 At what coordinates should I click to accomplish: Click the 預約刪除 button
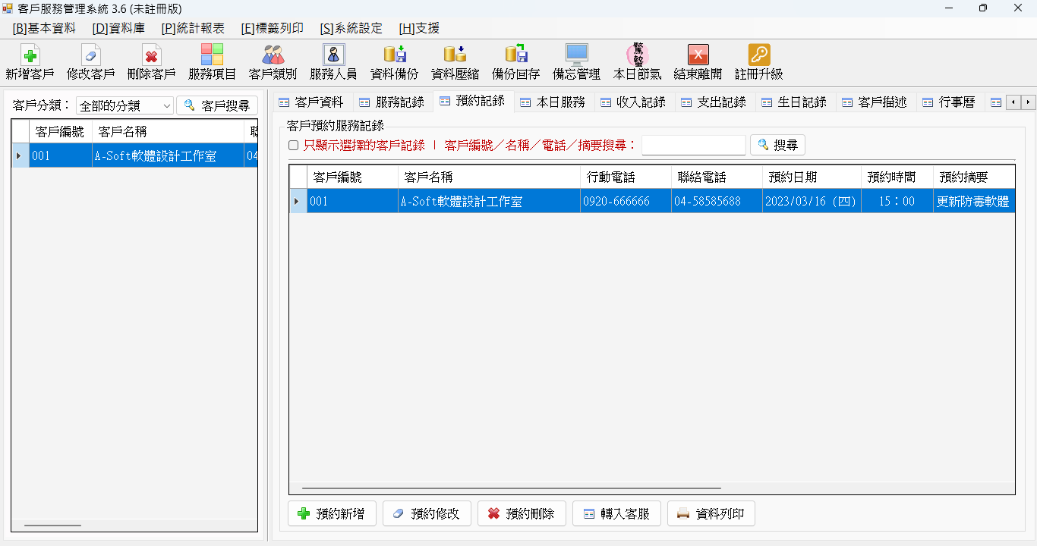[x=522, y=513]
